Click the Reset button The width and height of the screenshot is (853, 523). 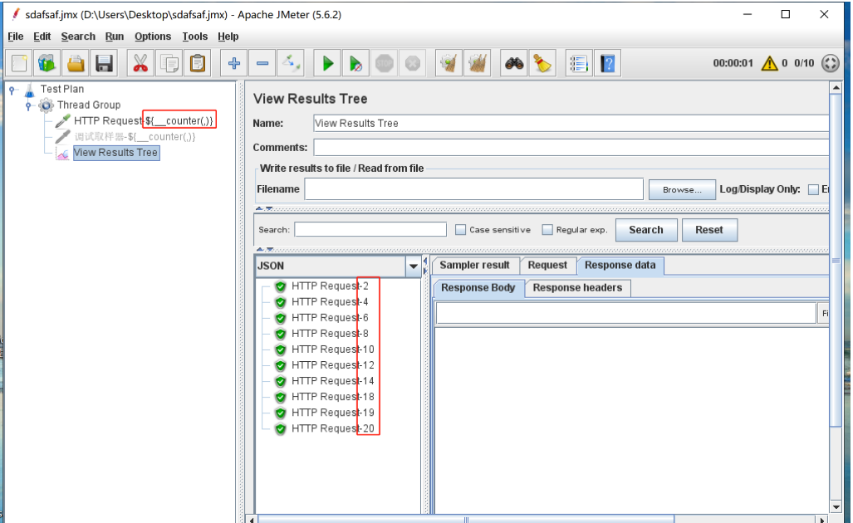(709, 230)
